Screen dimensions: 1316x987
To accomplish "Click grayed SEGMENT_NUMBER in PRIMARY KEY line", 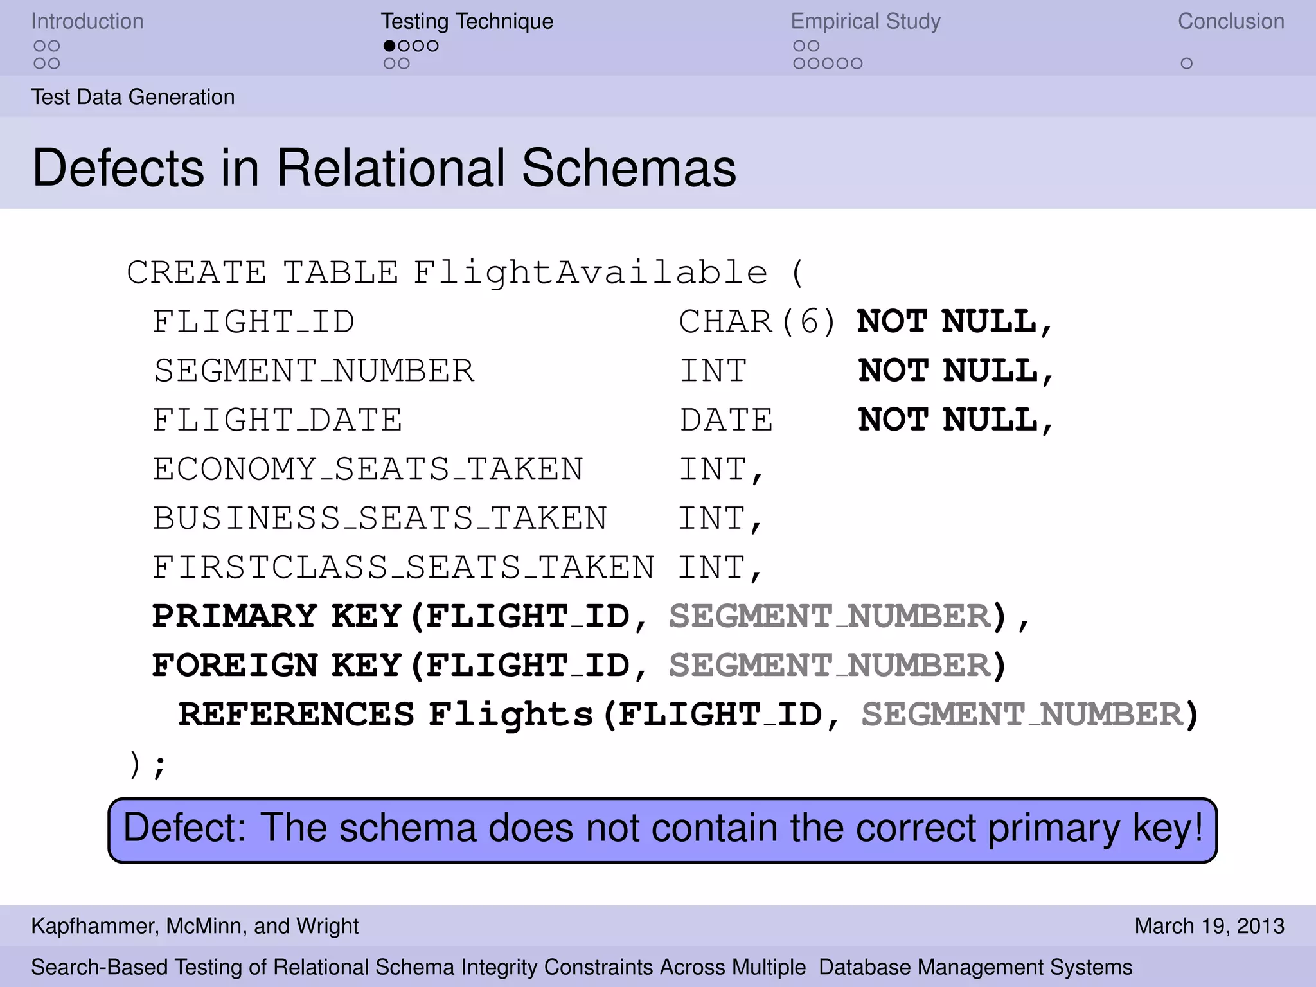I will click(830, 617).
